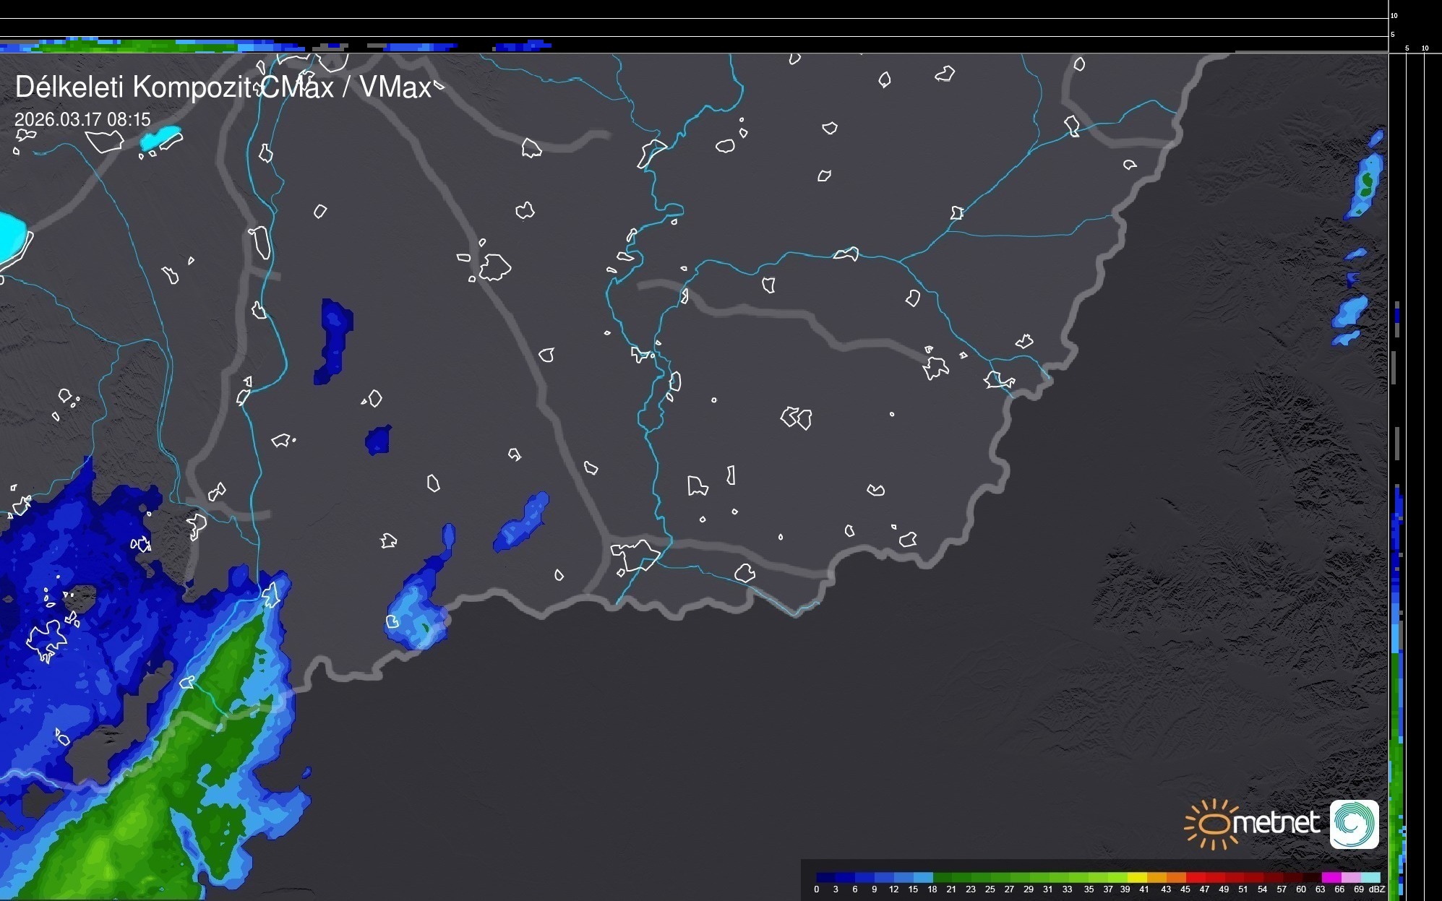This screenshot has width=1442, height=901.
Task: Pick the magenta 63 dBZ legend swatch
Action: 1331,877
